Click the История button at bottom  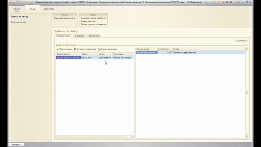coord(16,145)
